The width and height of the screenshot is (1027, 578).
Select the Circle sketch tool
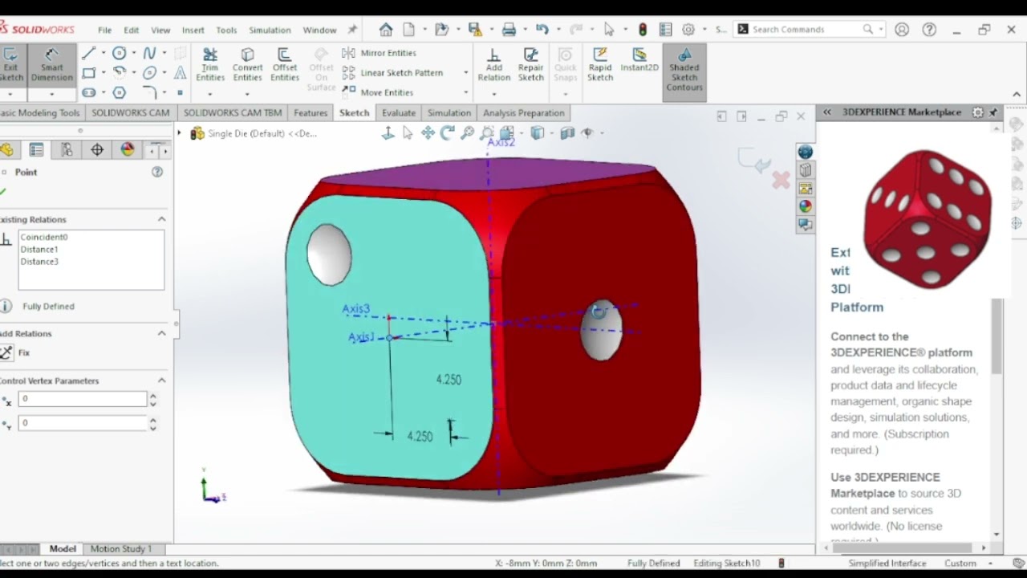(120, 53)
